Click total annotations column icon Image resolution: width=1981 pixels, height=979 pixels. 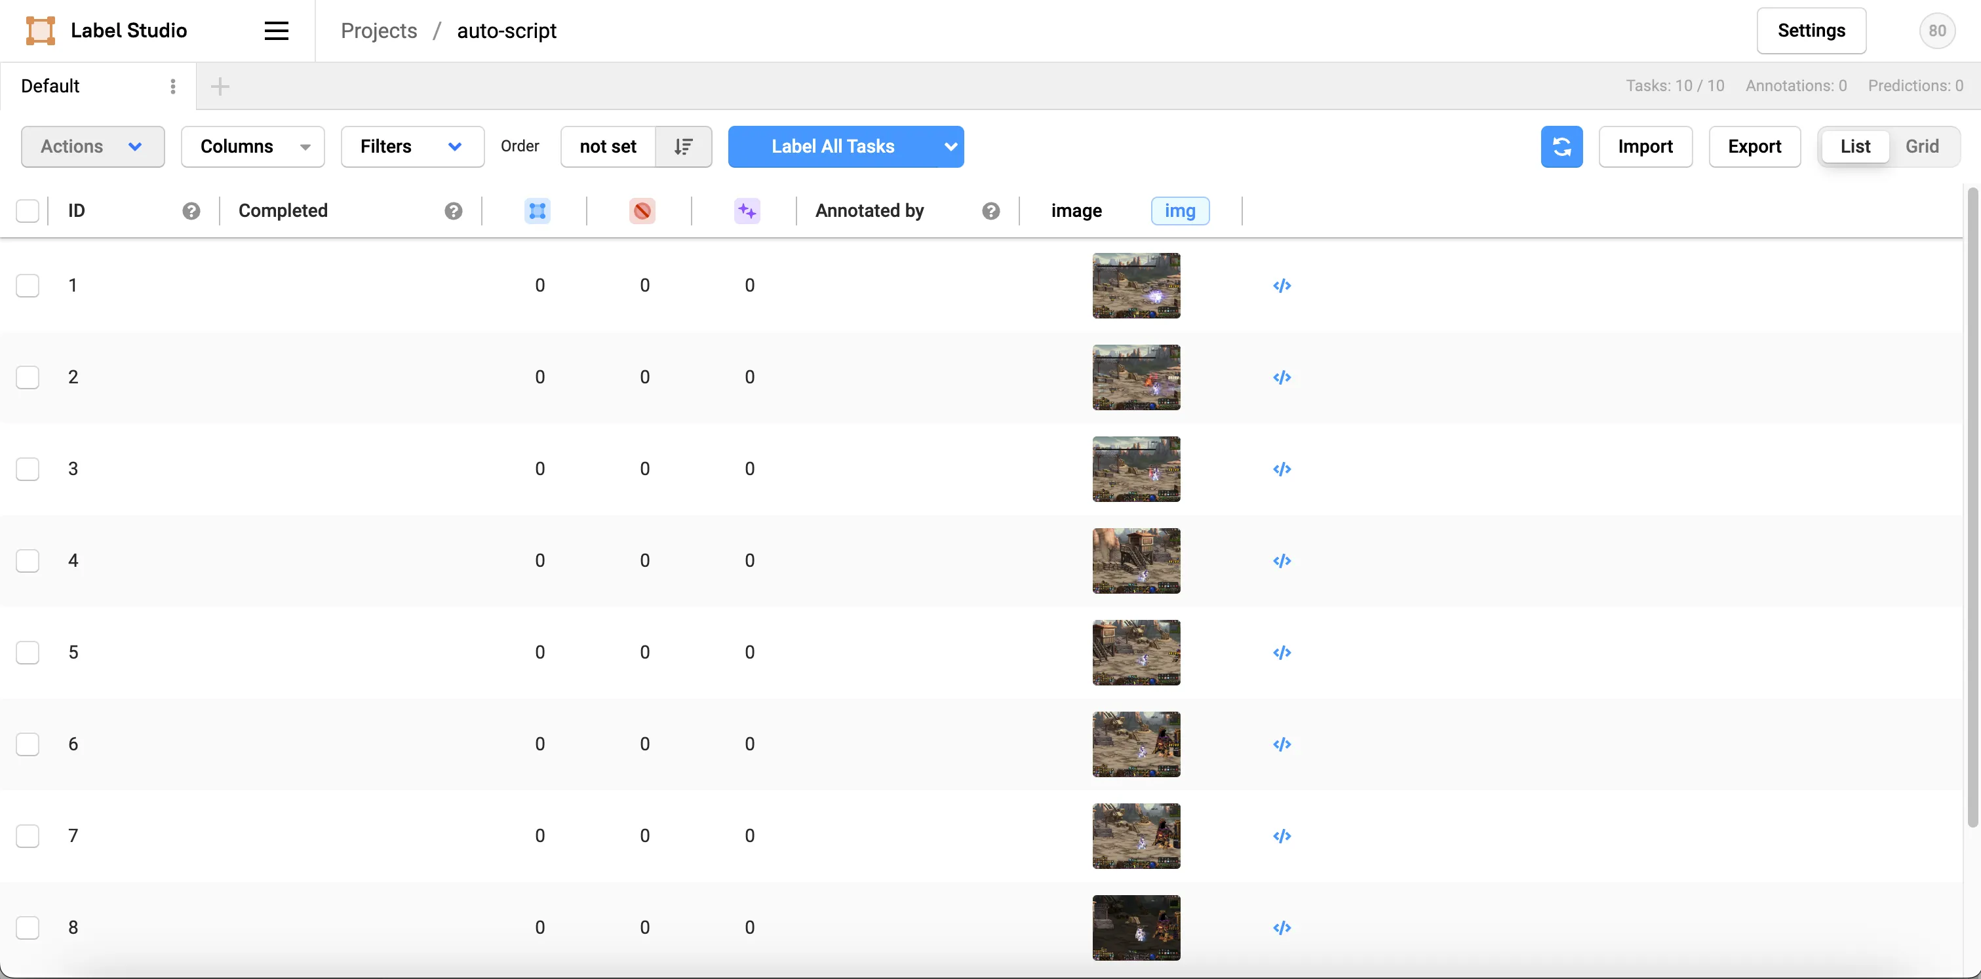click(537, 210)
